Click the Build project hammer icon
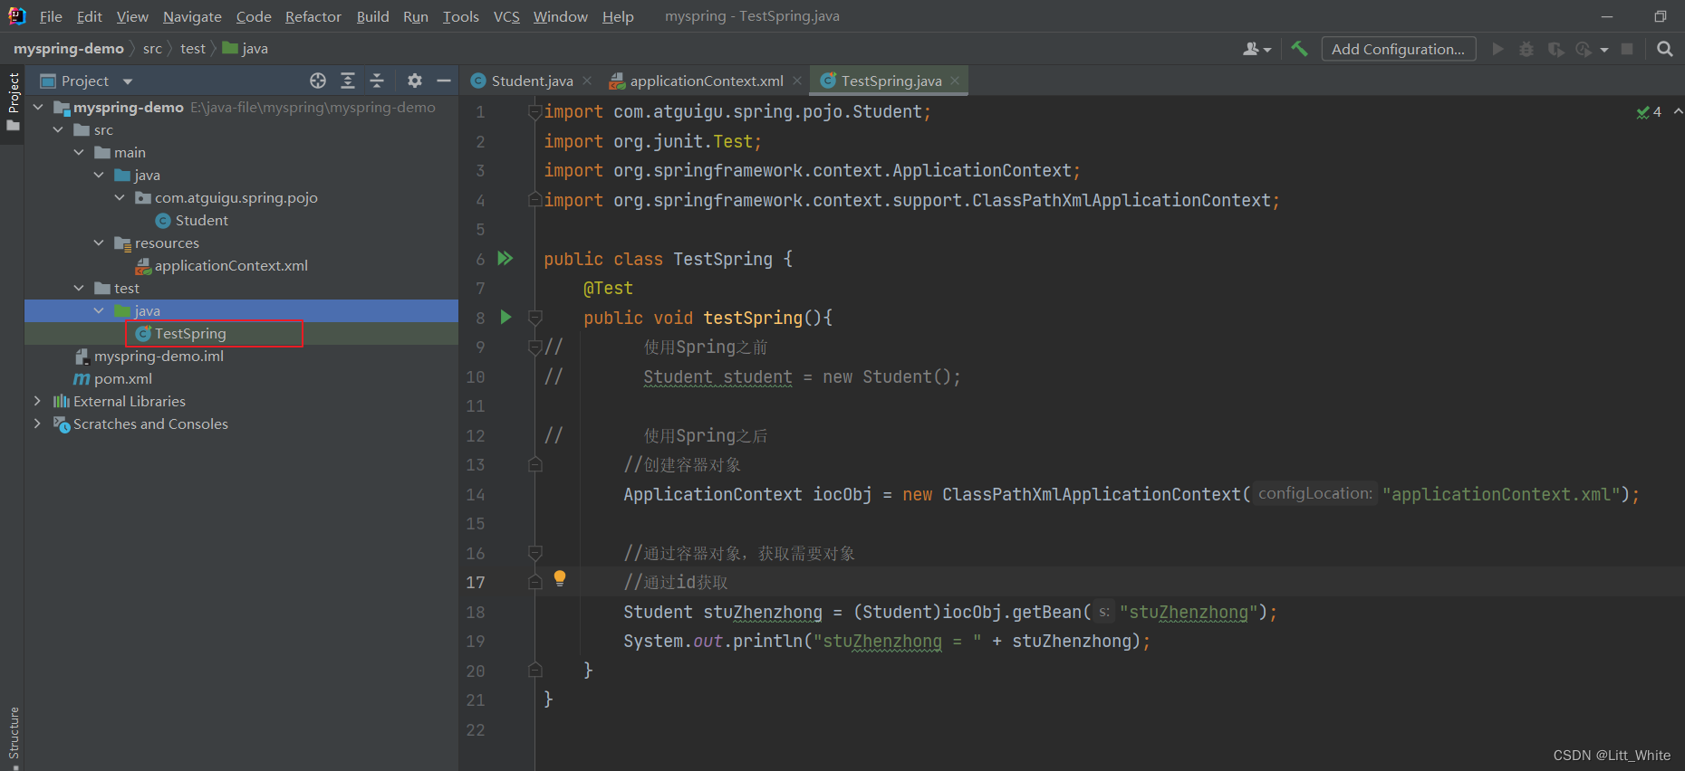1685x771 pixels. [1299, 49]
